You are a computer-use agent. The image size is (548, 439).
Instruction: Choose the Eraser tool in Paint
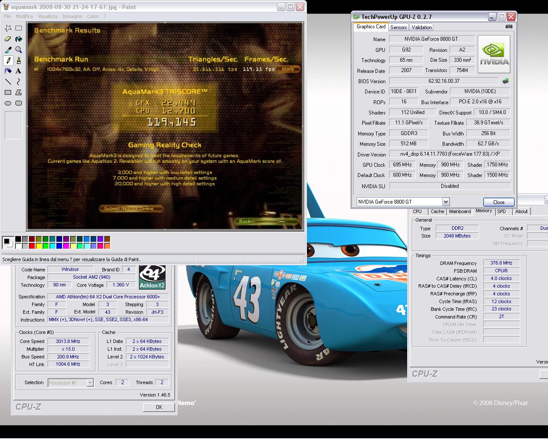(8, 39)
